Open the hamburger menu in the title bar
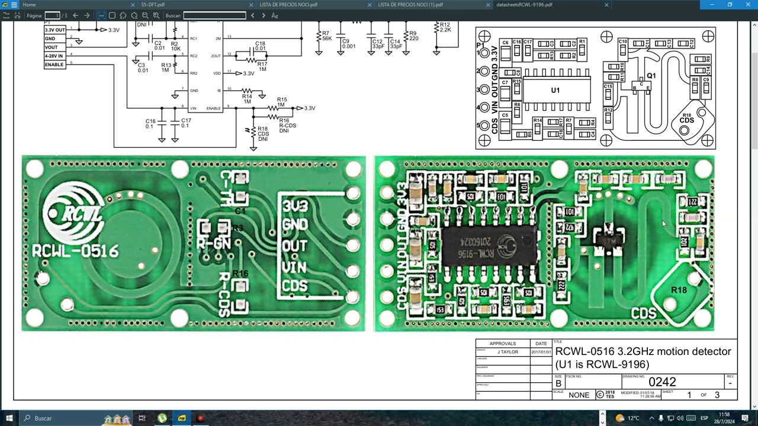 coord(14,5)
